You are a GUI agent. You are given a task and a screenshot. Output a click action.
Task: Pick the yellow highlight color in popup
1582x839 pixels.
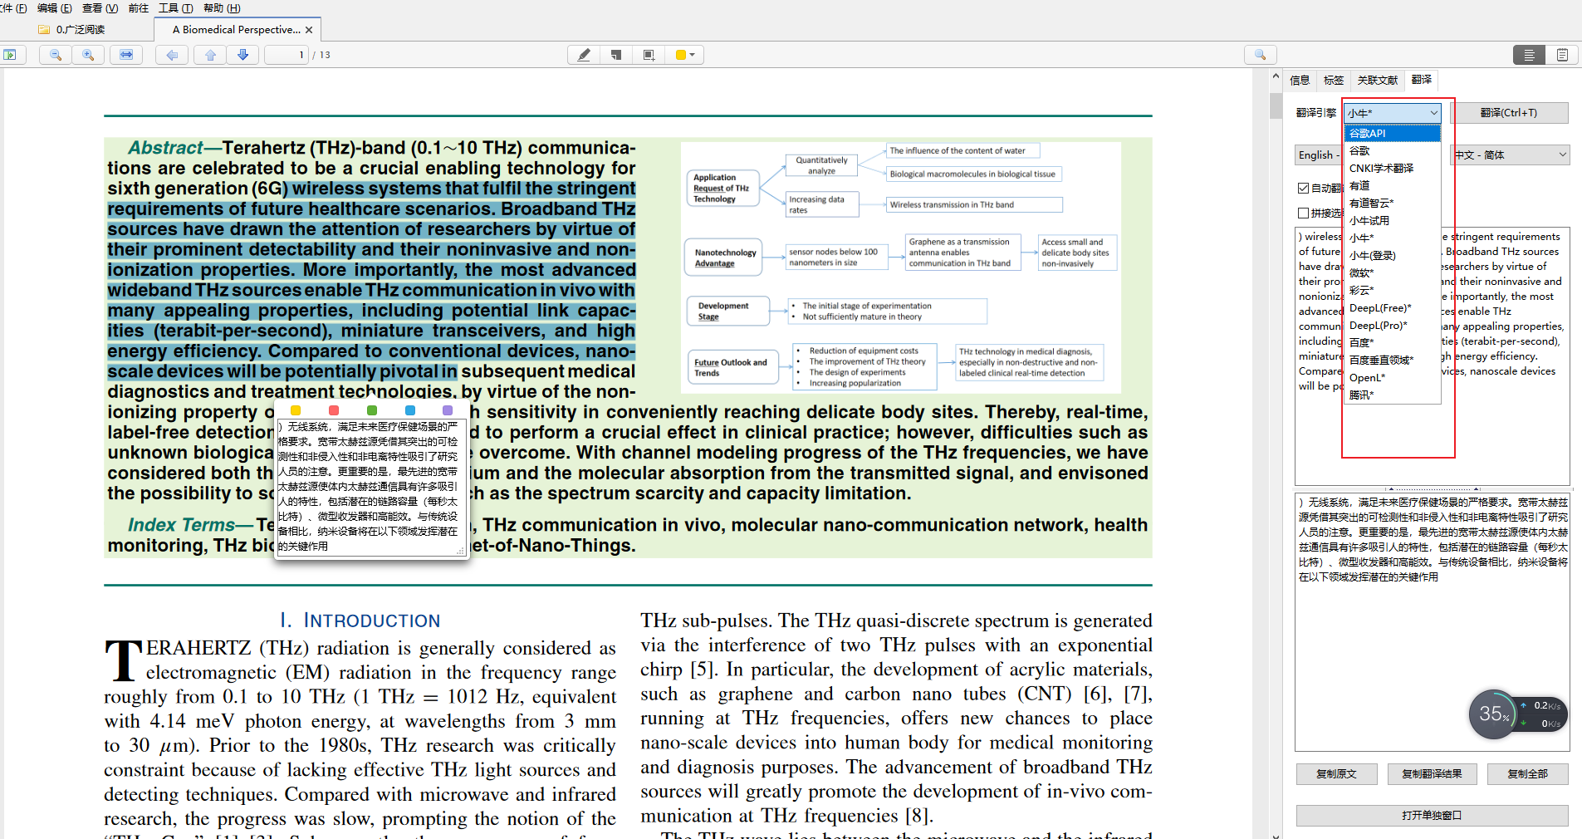pos(296,410)
